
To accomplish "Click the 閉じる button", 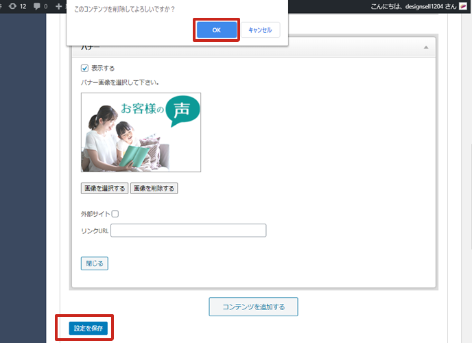I will [94, 263].
